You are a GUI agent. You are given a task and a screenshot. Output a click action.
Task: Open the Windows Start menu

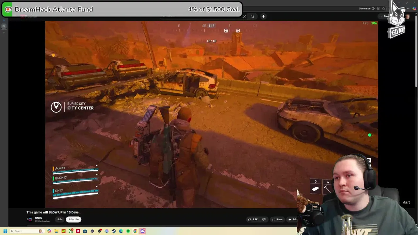pos(5,231)
